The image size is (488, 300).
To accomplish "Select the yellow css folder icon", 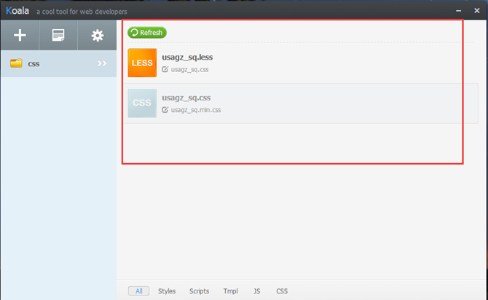I will [x=16, y=63].
